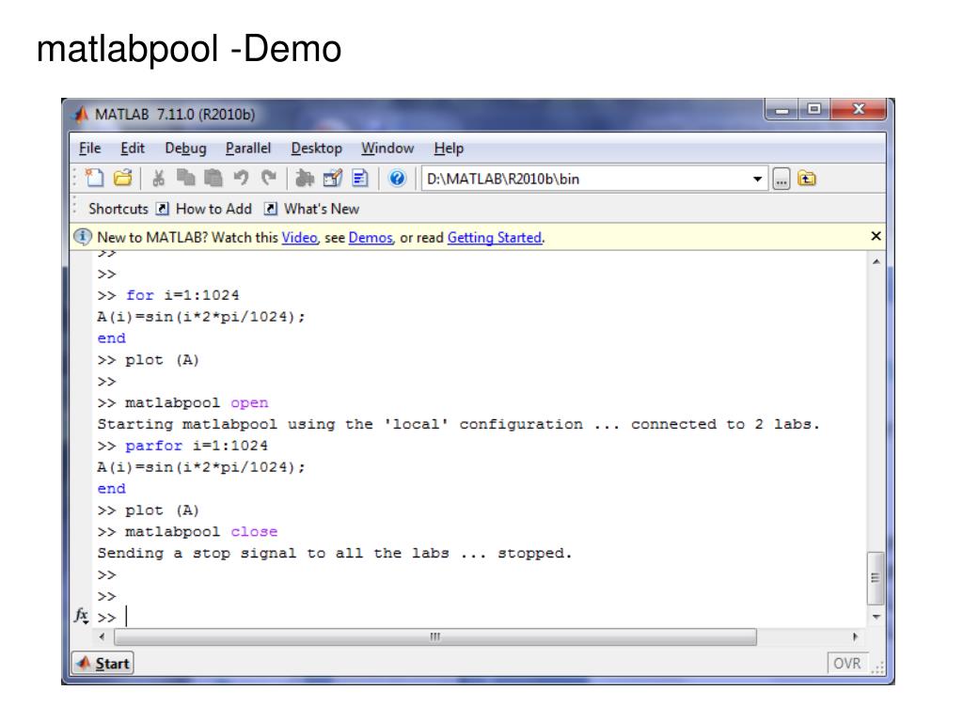Screen dimensions: 963x722
Task: Click How to Add shortcut text
Action: 213,209
